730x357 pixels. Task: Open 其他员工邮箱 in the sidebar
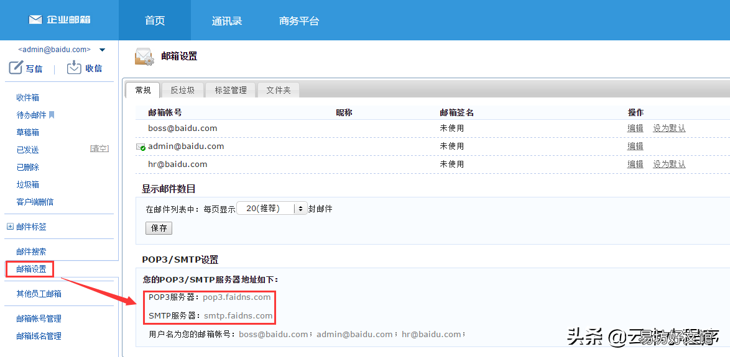pos(39,294)
